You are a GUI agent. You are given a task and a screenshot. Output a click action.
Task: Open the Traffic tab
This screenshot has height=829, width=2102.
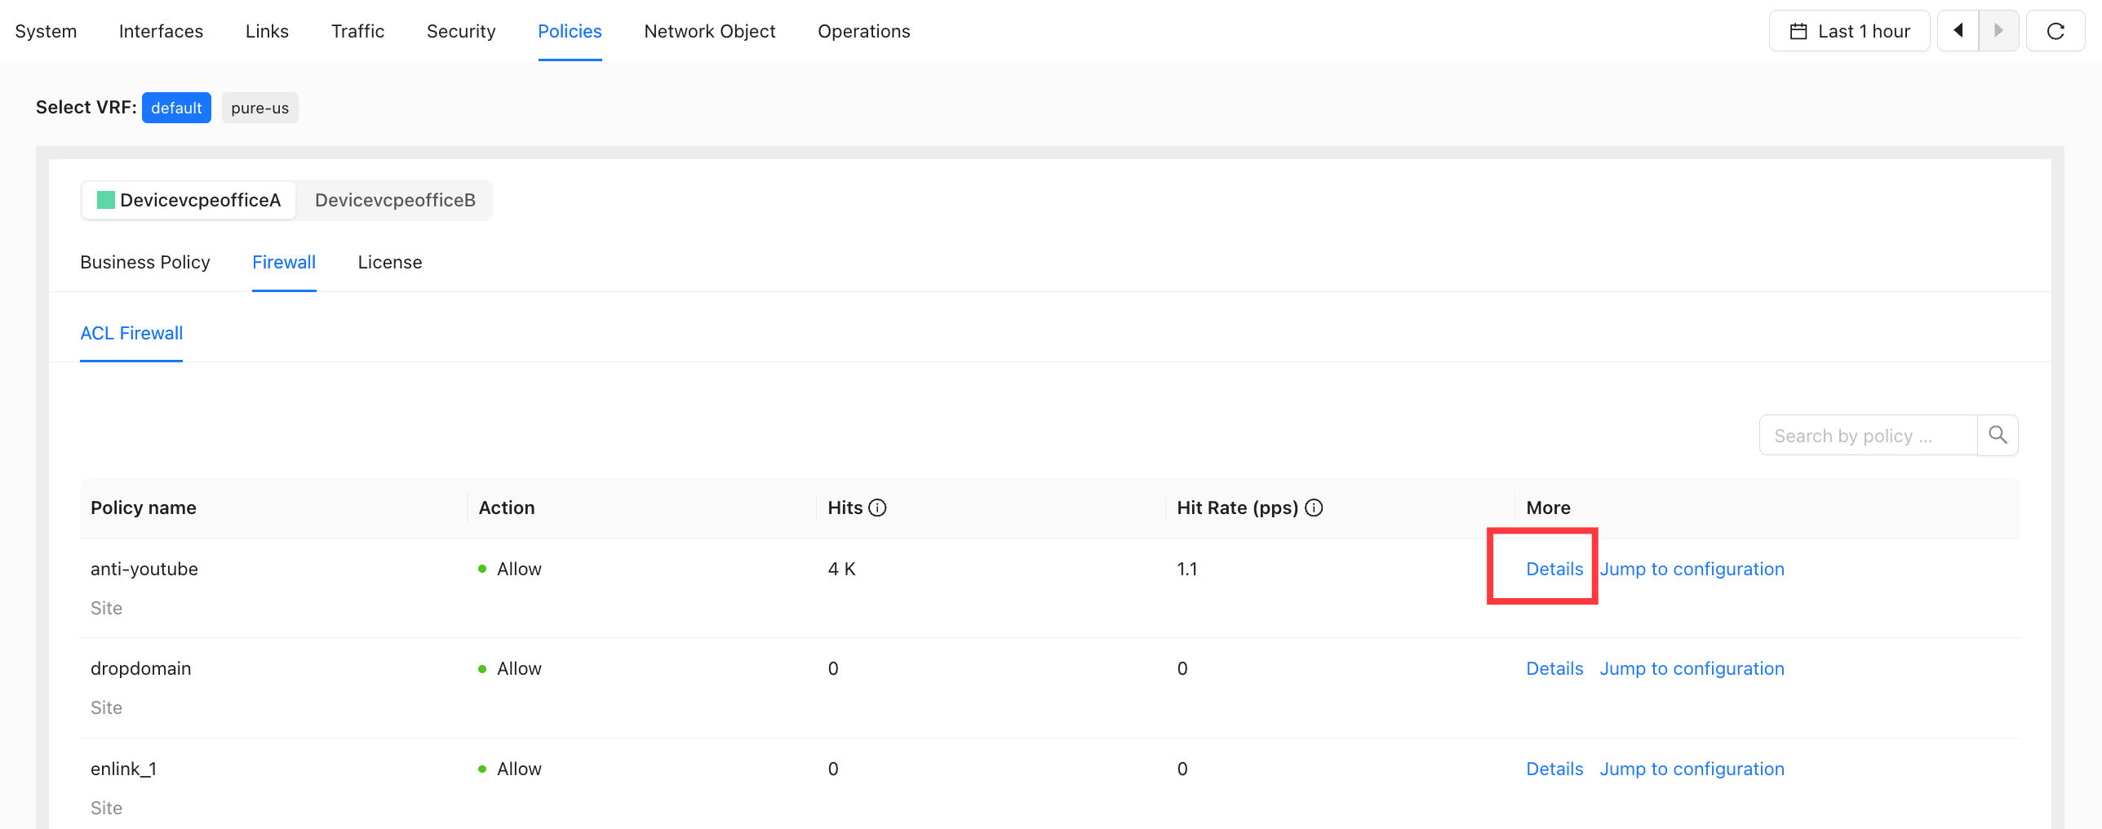[357, 31]
